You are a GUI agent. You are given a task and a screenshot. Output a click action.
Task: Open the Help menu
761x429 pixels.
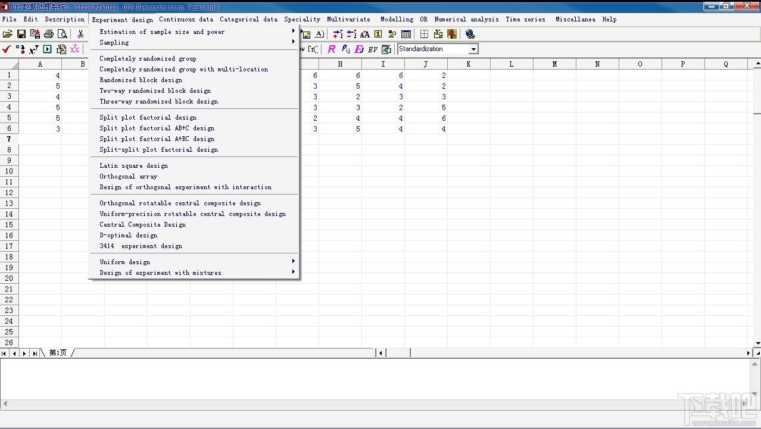point(609,19)
